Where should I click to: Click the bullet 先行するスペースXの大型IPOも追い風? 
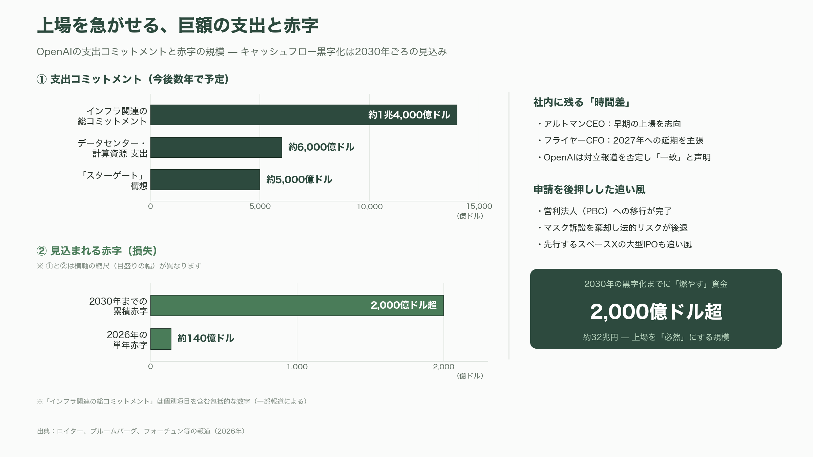tap(614, 244)
